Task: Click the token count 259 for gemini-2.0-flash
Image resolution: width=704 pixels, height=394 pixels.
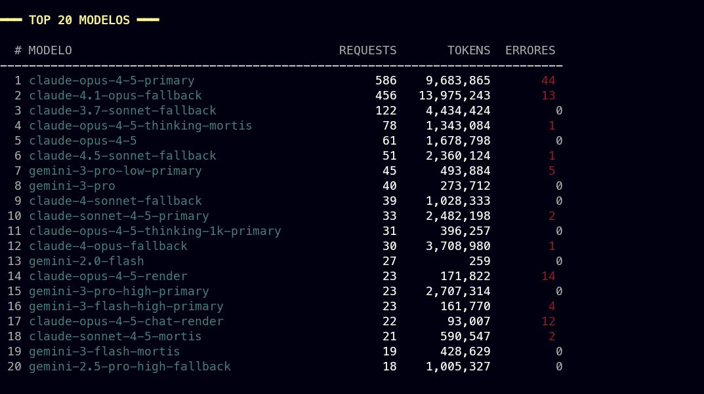Action: (x=480, y=261)
